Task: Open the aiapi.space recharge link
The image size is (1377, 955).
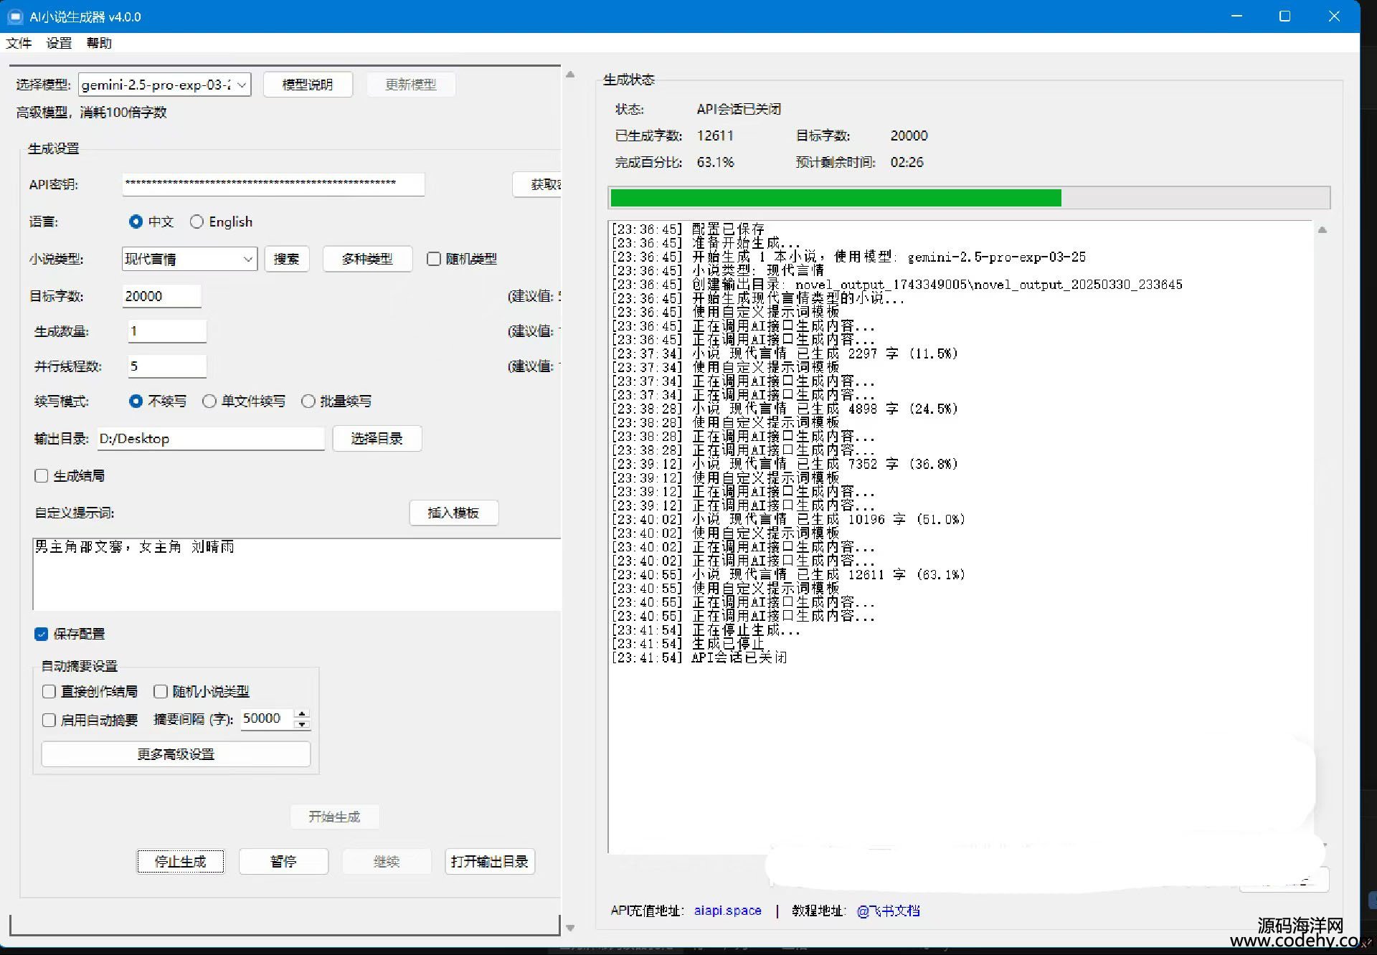Action: point(727,911)
